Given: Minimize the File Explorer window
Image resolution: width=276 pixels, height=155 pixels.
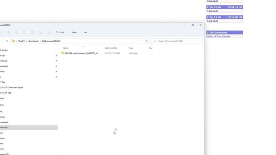Looking at the screenshot, I should 185,25.
